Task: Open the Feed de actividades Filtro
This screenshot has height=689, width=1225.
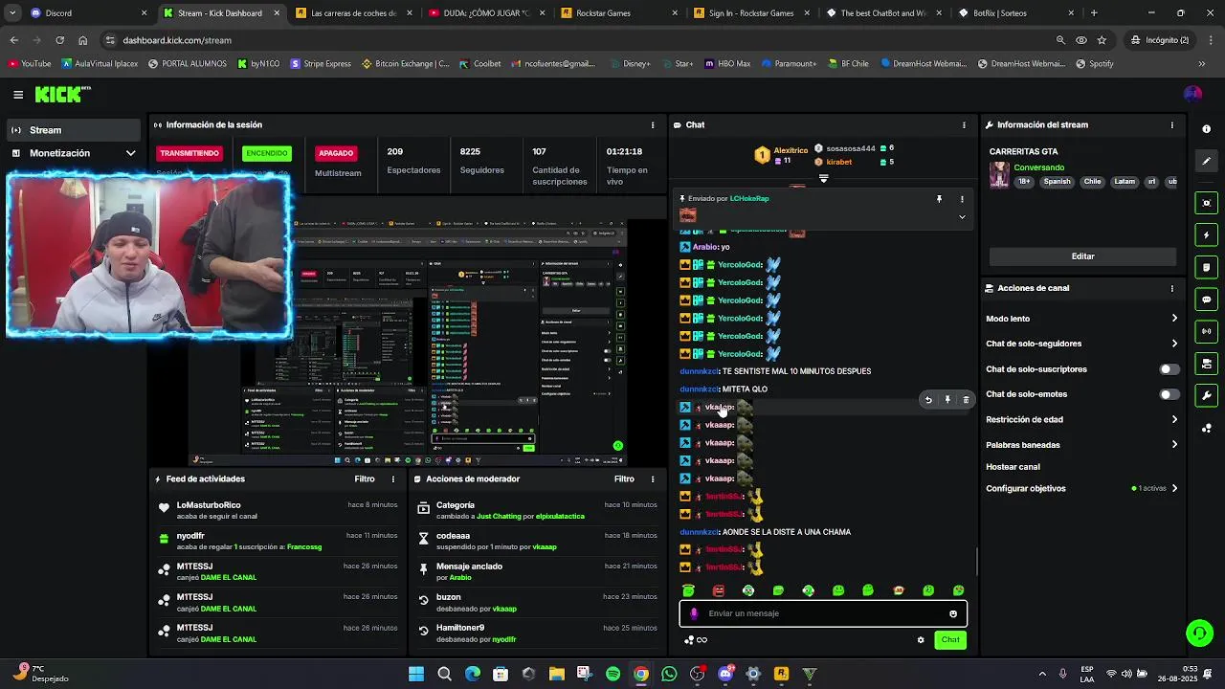Action: [365, 479]
